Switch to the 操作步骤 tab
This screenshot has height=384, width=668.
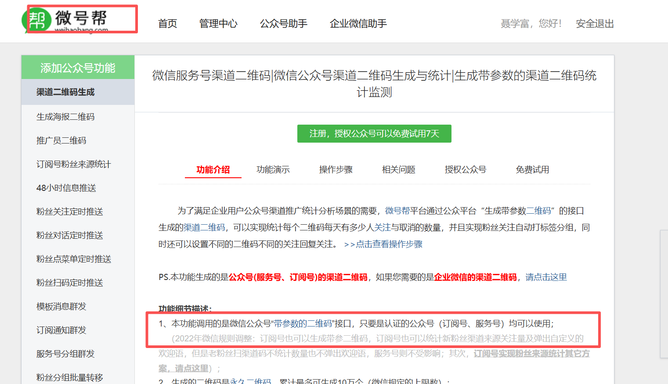click(336, 170)
